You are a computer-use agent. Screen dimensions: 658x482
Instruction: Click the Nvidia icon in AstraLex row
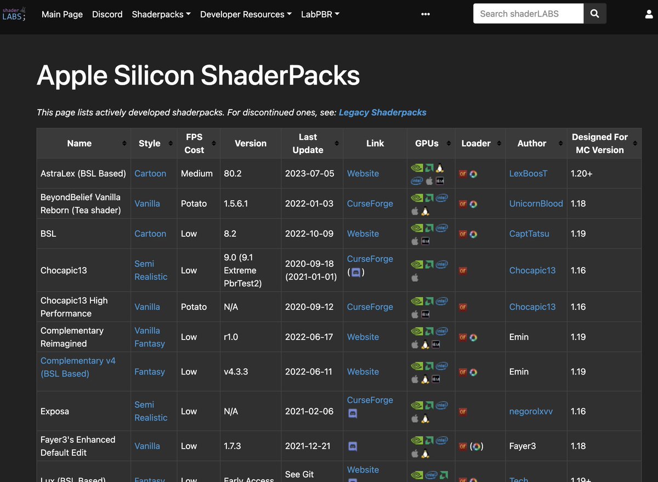point(417,168)
